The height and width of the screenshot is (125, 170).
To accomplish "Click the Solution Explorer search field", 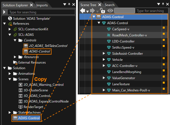I will (x=41, y=12).
